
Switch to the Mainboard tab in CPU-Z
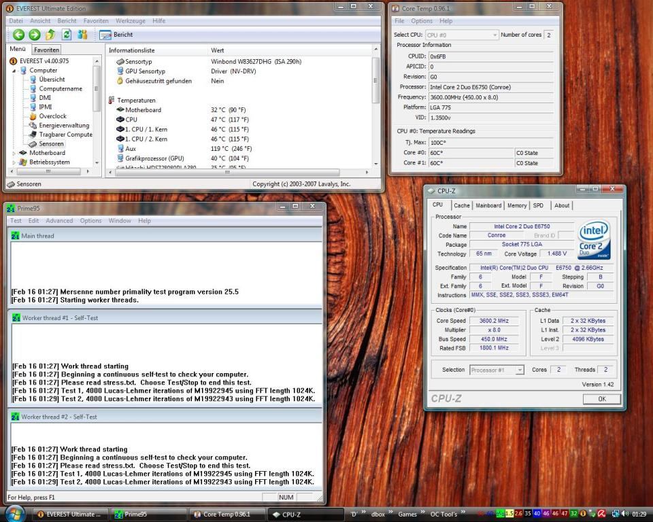coord(488,206)
